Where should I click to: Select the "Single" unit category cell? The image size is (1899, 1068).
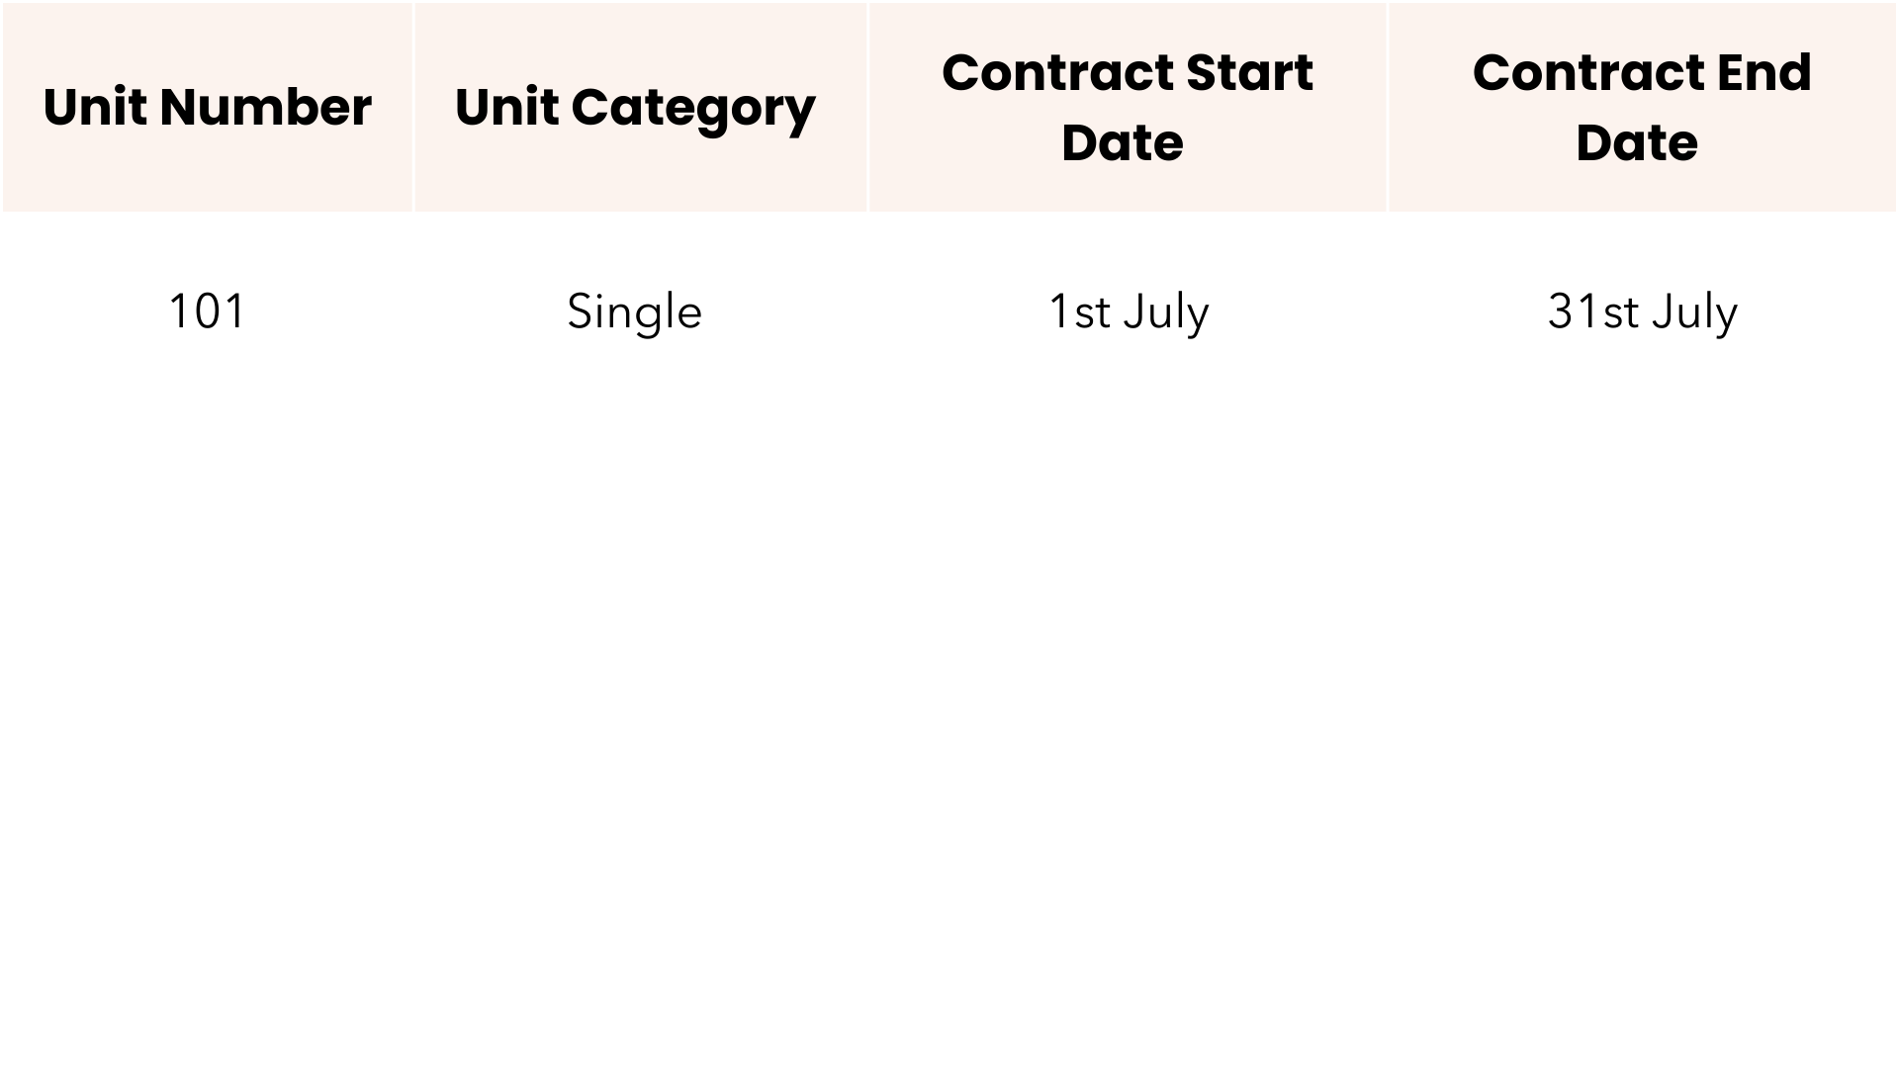635,311
